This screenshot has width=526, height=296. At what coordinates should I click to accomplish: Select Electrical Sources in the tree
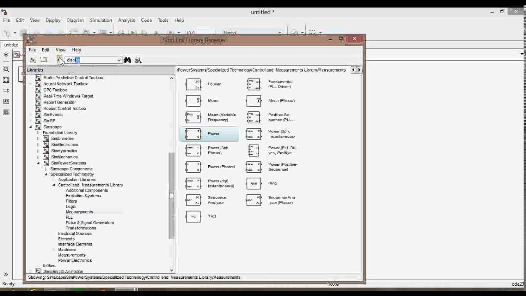tap(75, 234)
